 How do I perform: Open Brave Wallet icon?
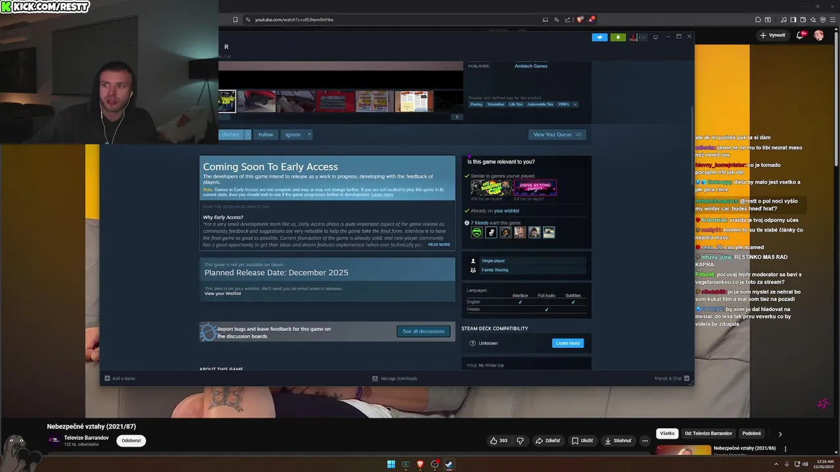[x=803, y=20]
